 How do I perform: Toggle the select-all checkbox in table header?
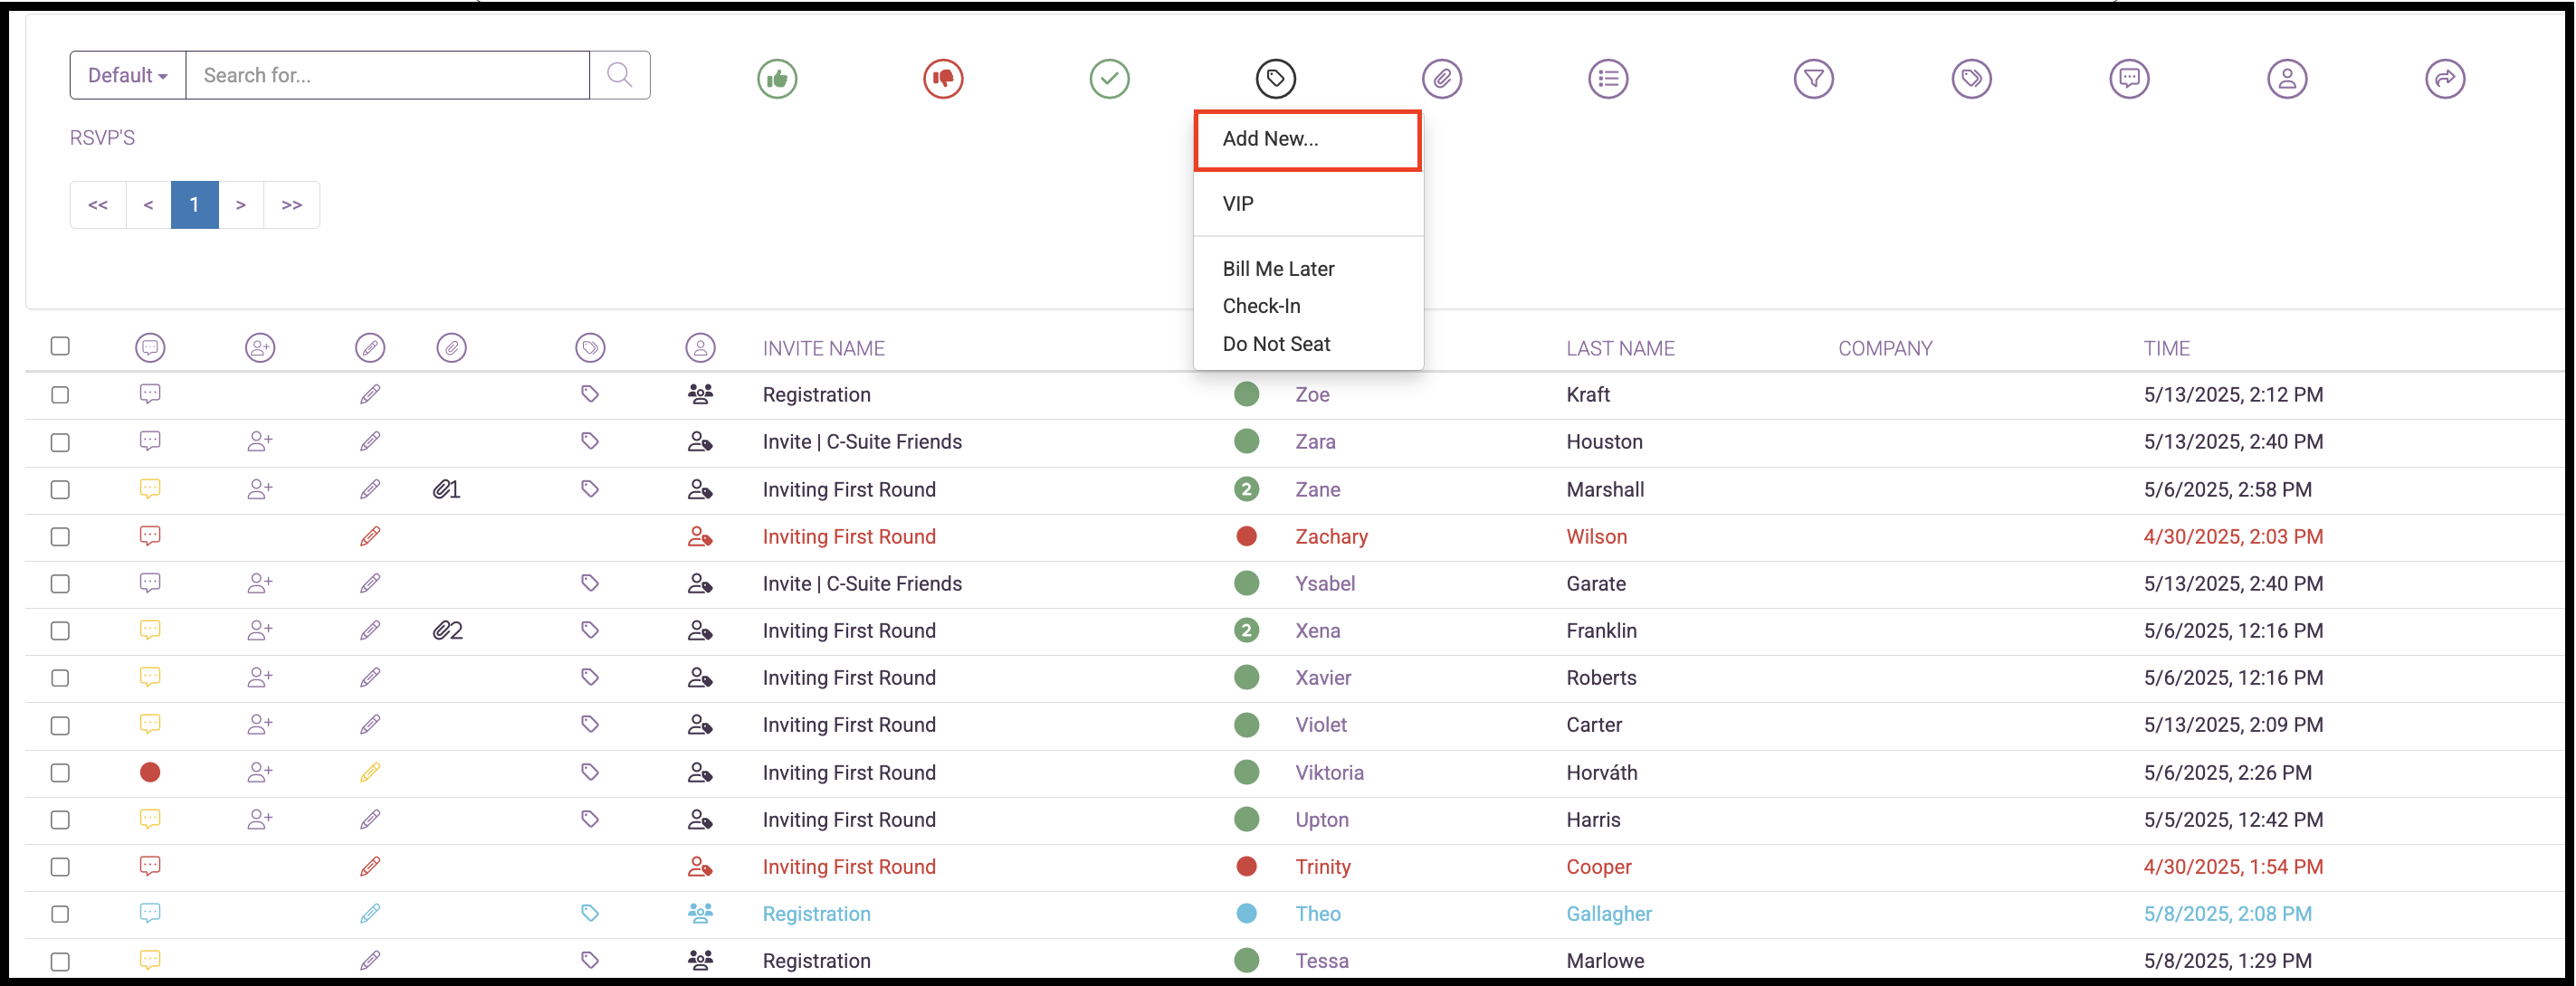click(60, 346)
